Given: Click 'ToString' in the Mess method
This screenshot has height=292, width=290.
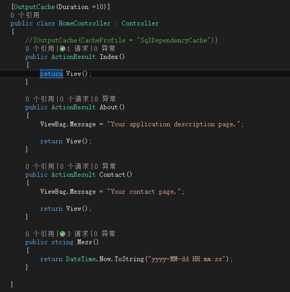Looking at the screenshot, I should 129,259.
